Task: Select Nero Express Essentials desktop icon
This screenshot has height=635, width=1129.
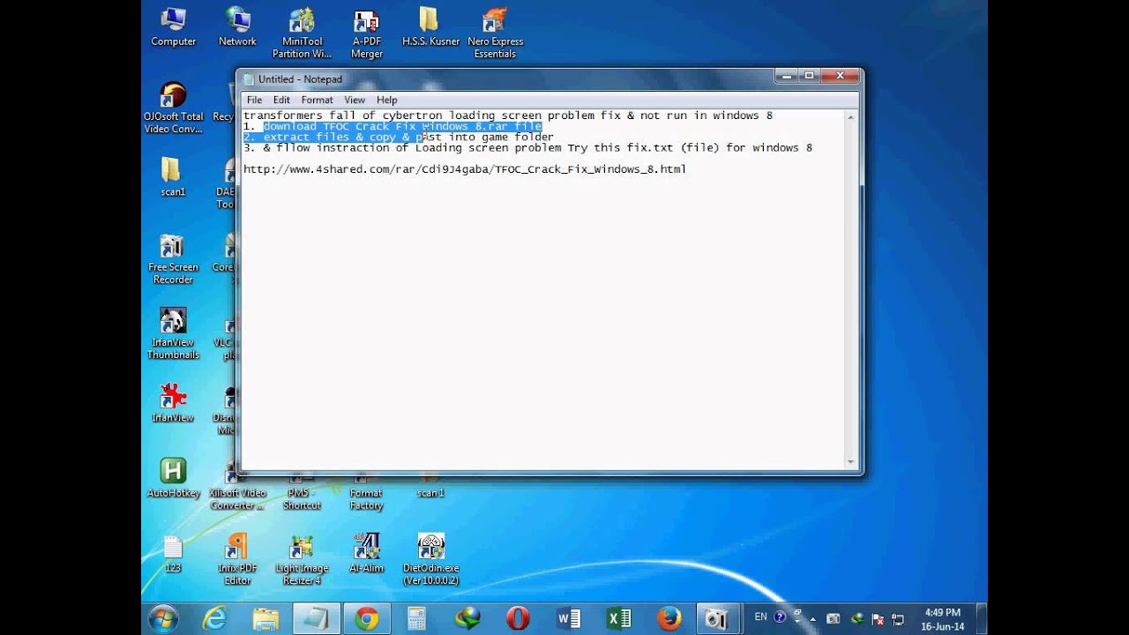Action: pyautogui.click(x=495, y=34)
